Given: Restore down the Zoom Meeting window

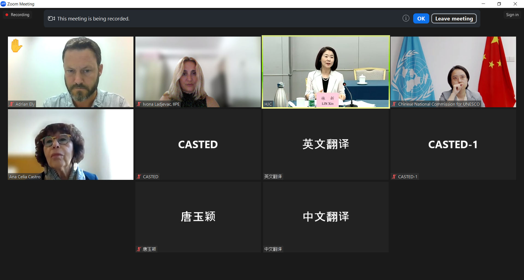Looking at the screenshot, I should 499,4.
